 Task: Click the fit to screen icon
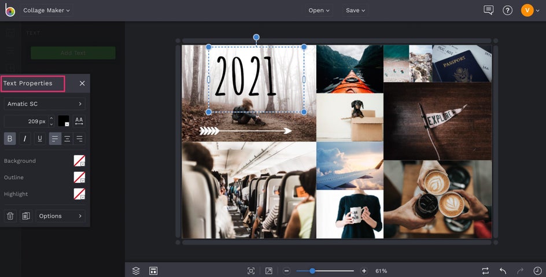click(250, 271)
